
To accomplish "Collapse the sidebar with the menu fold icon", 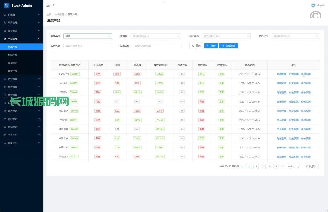I will pos(48,5).
